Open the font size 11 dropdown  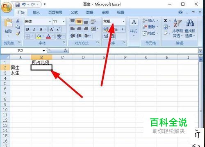[x=64, y=21]
